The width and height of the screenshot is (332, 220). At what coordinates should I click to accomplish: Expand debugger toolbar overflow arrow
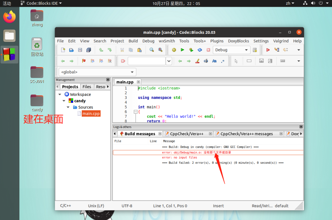[x=299, y=50]
